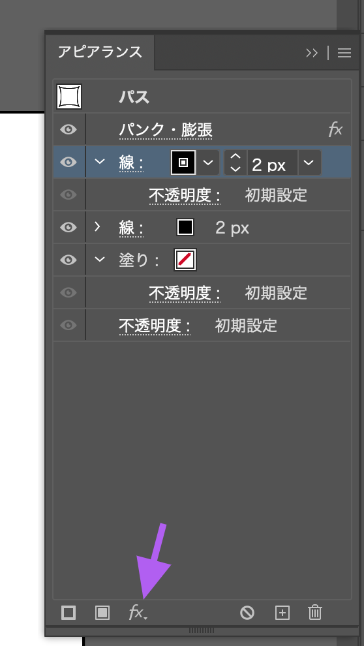Click the clear appearance icon

click(x=247, y=613)
